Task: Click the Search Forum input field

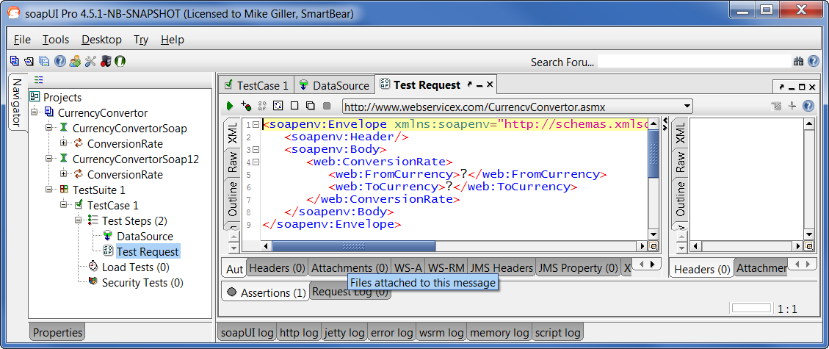Action: coord(694,62)
